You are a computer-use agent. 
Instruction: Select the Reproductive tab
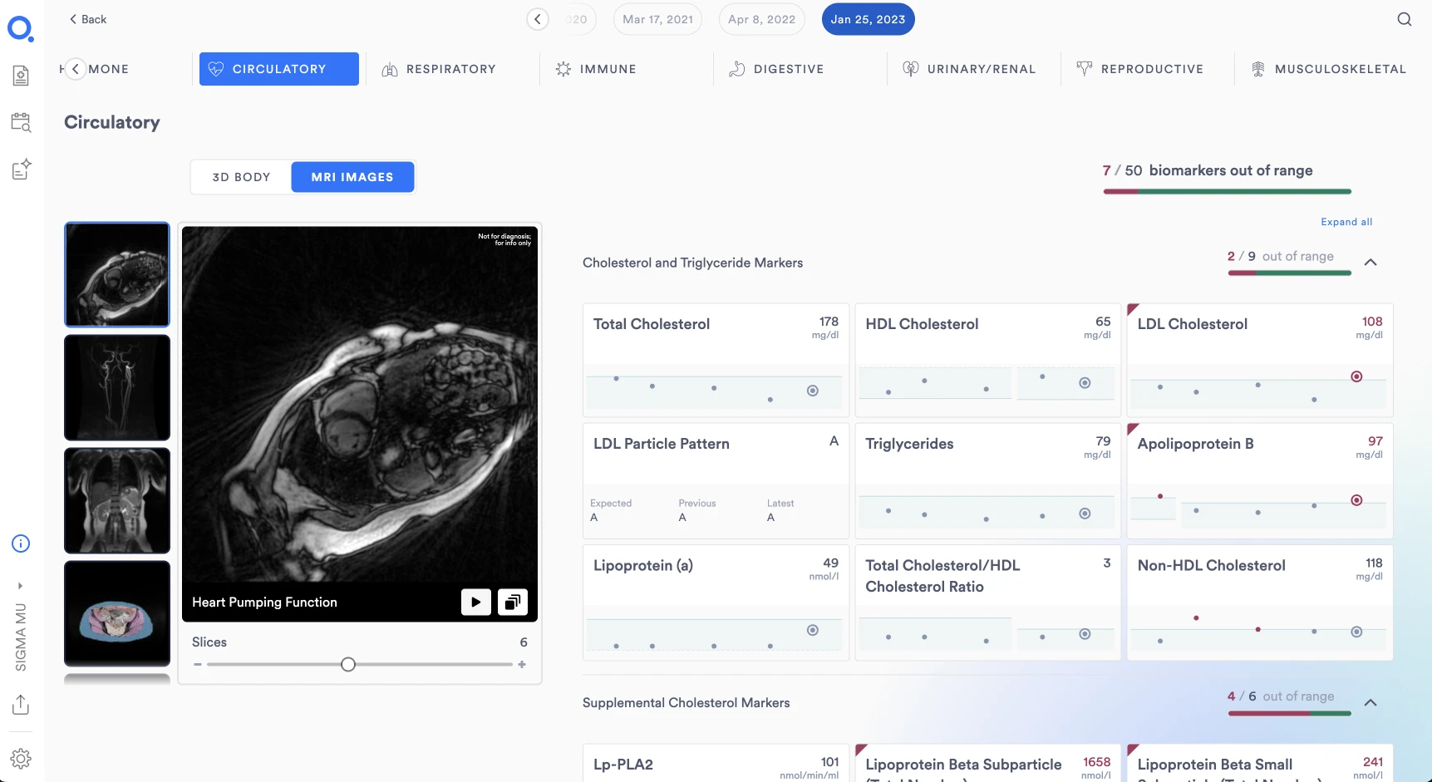click(1139, 69)
